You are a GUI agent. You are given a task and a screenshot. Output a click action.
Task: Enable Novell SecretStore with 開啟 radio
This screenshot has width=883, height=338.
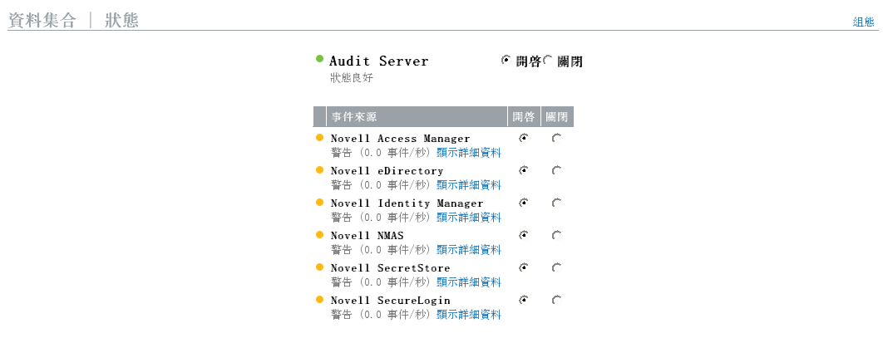tap(523, 268)
